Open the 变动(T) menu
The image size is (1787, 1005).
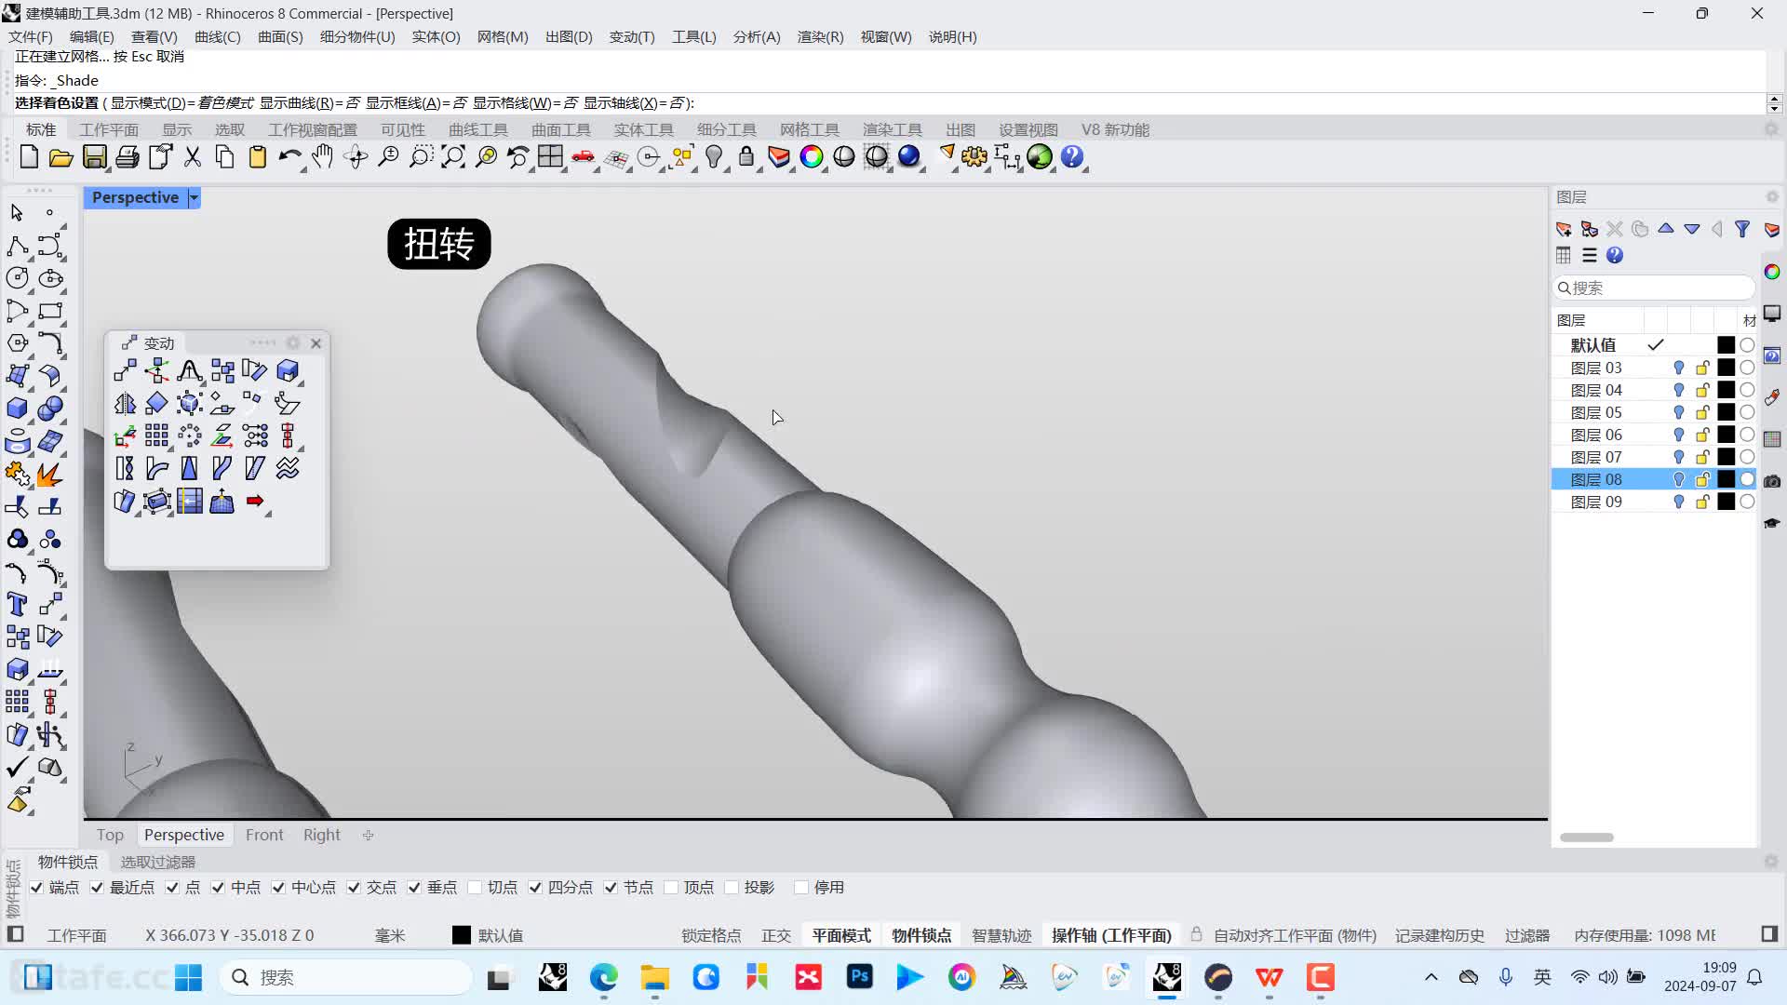[x=632, y=36]
